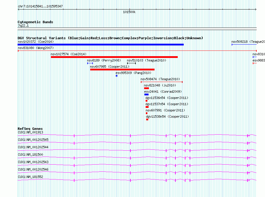The height and width of the screenshot is (197, 265).
Task: Open the nsv508474 (Teague2010) label
Action: (160, 79)
